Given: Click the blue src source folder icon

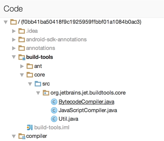Looking at the screenshot, I should click(38, 84).
